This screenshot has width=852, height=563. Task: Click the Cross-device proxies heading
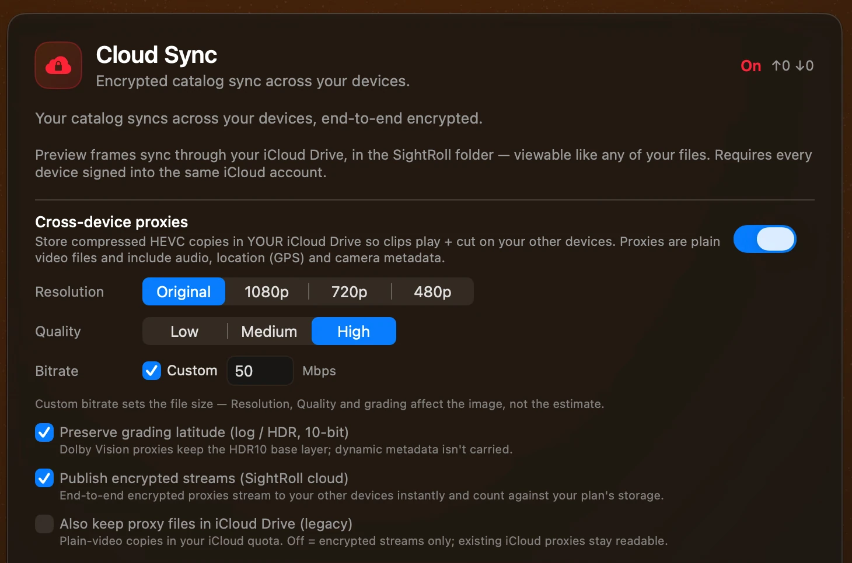pos(111,222)
